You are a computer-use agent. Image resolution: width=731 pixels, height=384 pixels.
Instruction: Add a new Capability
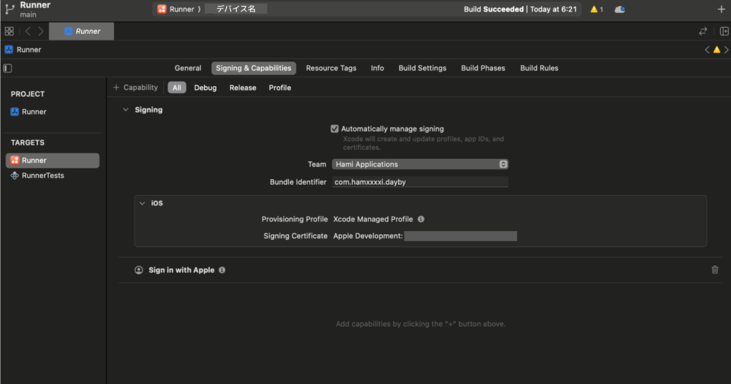pyautogui.click(x=135, y=88)
